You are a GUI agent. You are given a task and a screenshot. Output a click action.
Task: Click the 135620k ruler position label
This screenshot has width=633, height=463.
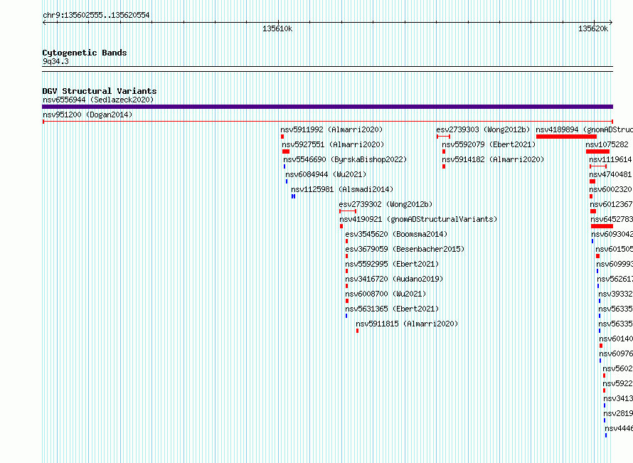click(593, 28)
